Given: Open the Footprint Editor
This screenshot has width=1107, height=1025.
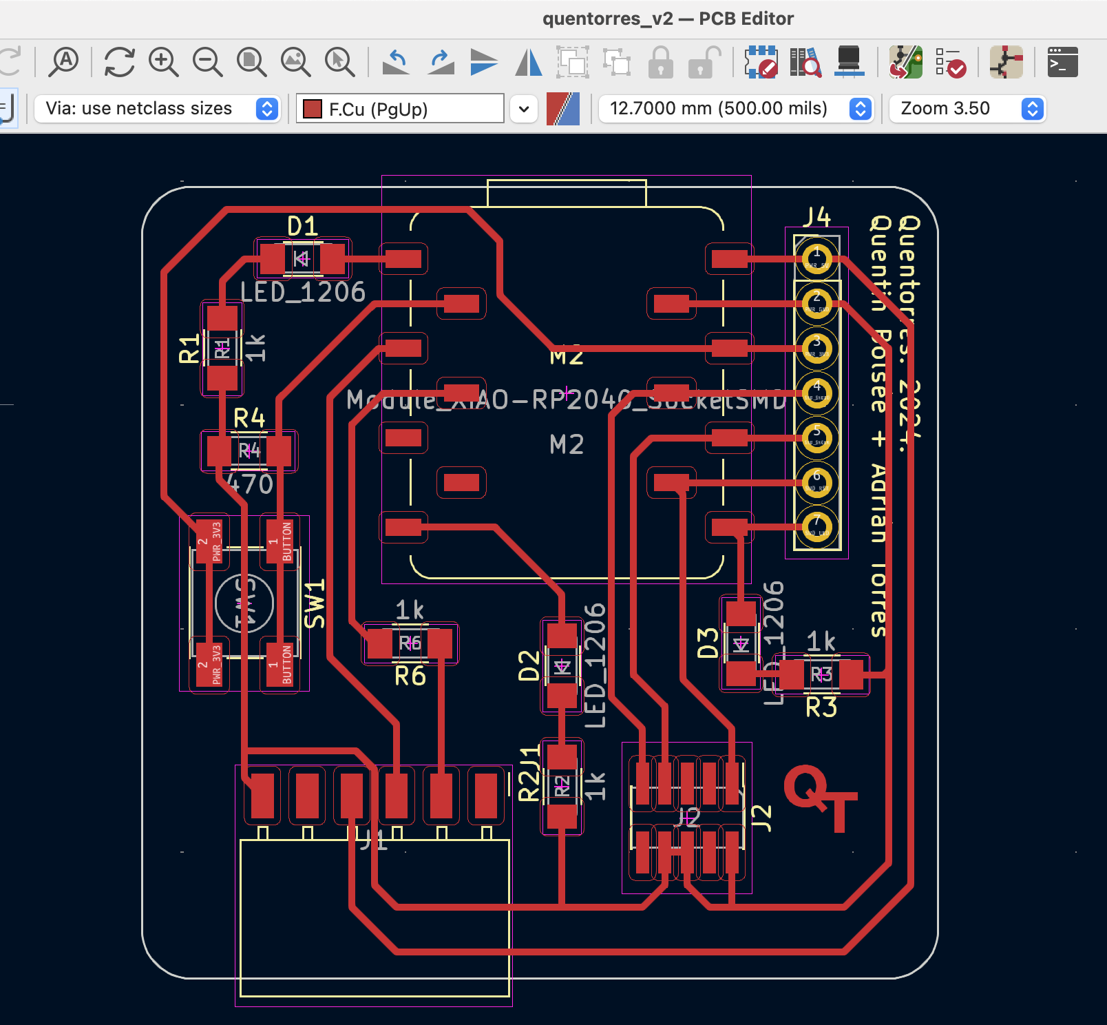Looking at the screenshot, I should [x=761, y=62].
